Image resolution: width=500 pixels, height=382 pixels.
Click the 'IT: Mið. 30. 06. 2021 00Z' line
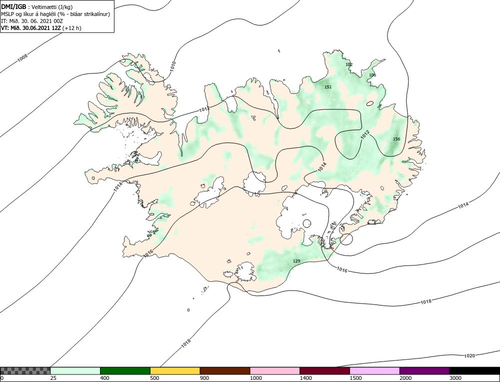point(32,20)
